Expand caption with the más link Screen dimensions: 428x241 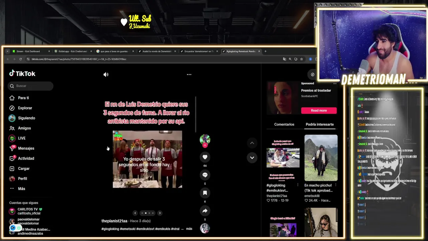coord(189,229)
